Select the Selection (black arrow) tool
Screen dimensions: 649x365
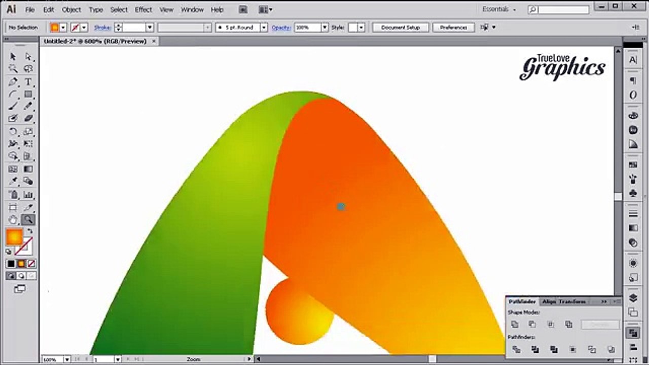click(13, 56)
